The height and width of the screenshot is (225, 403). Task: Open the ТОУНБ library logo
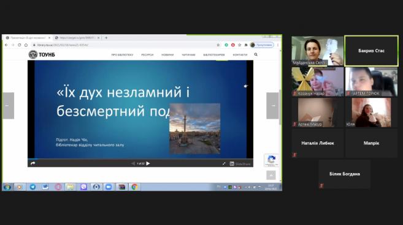pyautogui.click(x=42, y=54)
